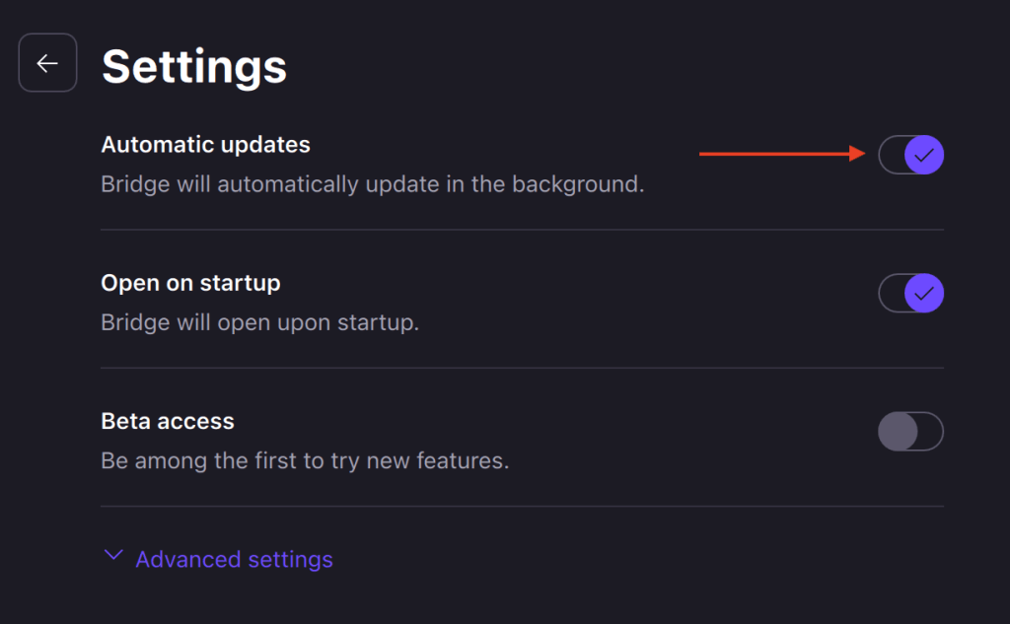Click the Open on startup heading
The height and width of the screenshot is (624, 1010).
190,283
